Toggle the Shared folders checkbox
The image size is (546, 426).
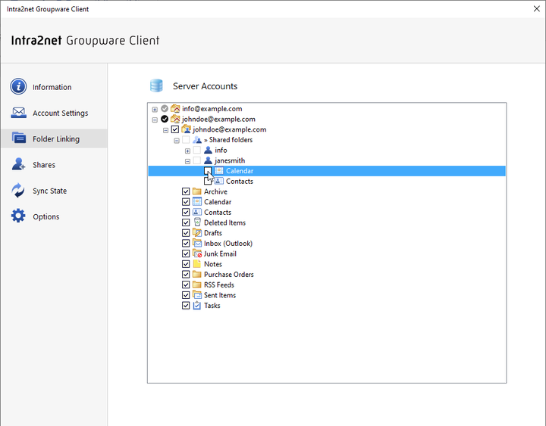(186, 140)
